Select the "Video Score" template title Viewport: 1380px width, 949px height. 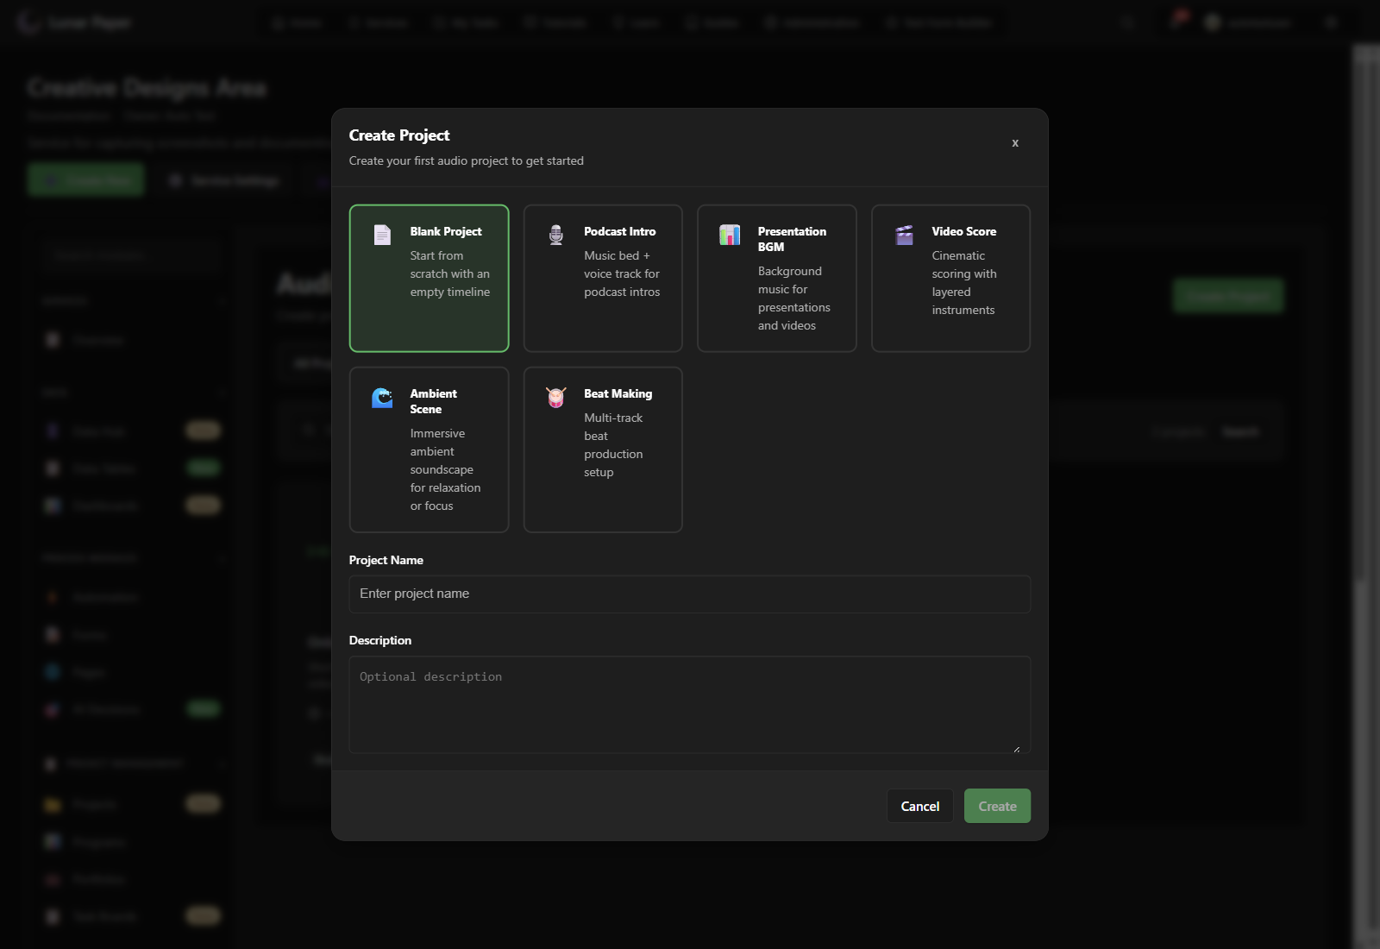point(963,231)
